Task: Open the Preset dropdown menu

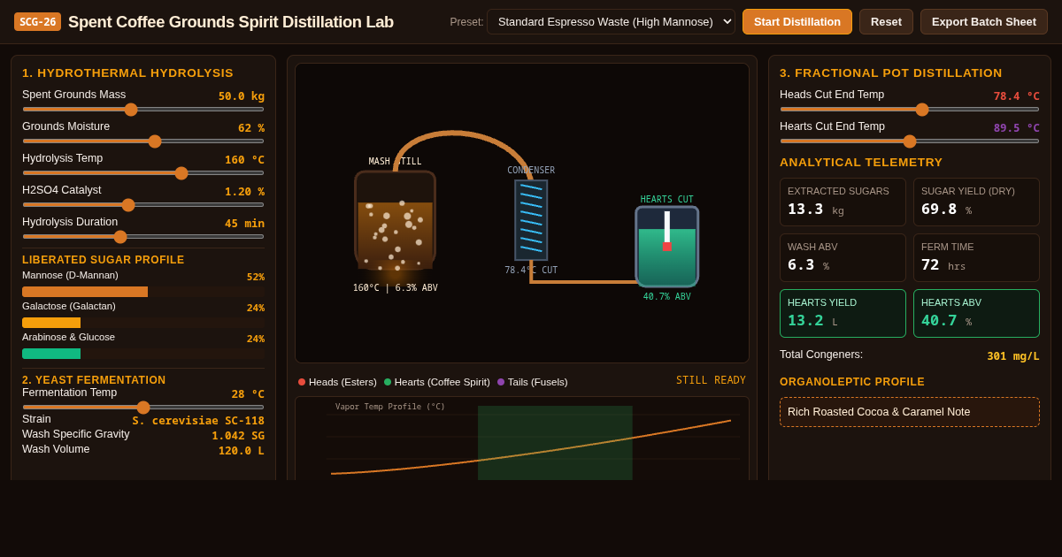Action: [x=611, y=22]
